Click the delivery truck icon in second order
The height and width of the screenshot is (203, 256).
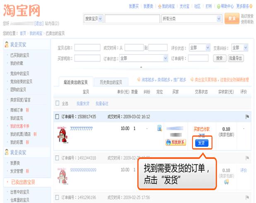pos(226,182)
